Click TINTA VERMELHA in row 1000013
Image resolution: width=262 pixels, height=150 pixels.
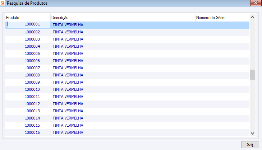point(68,111)
